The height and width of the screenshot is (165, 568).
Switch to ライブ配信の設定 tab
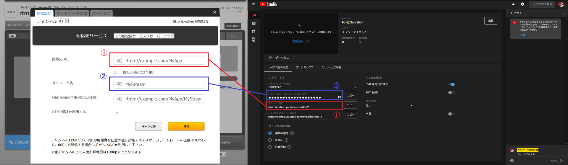(x=278, y=68)
